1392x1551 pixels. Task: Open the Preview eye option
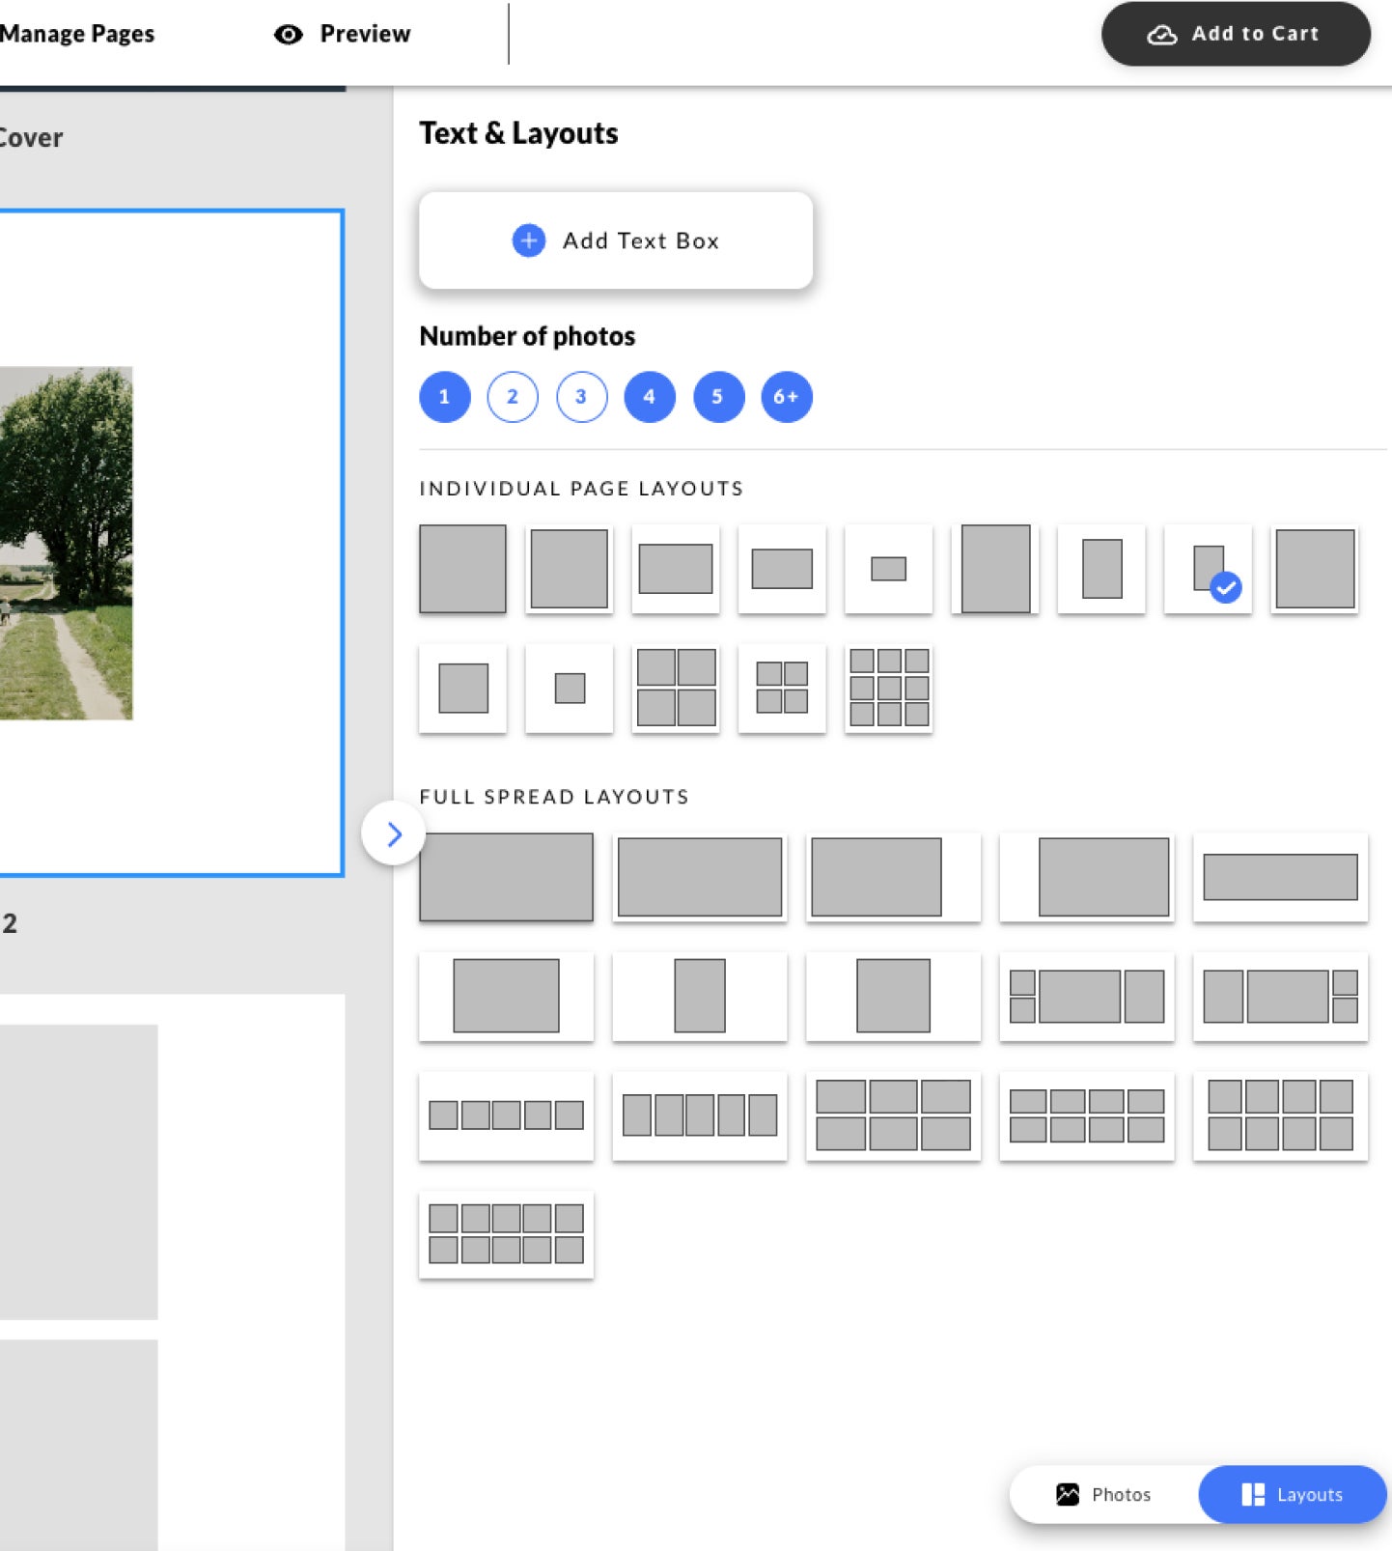click(x=343, y=34)
